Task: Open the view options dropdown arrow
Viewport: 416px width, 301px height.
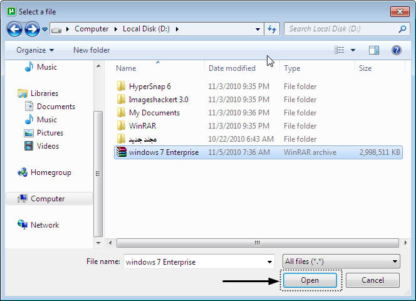Action: pyautogui.click(x=353, y=50)
